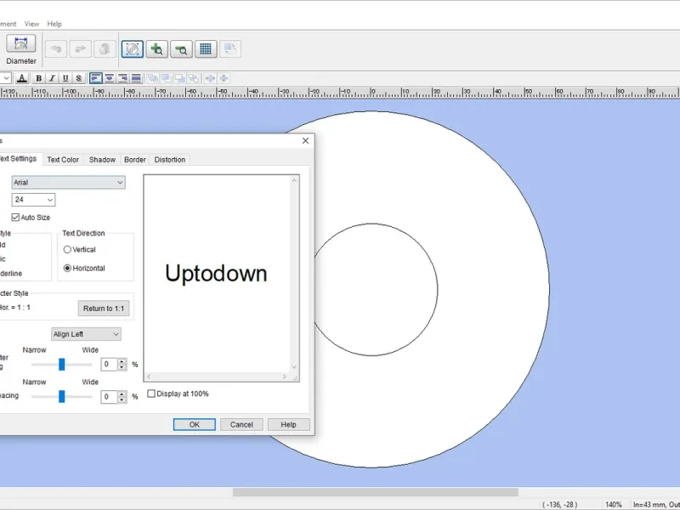The width and height of the screenshot is (680, 510).
Task: Switch to the Text Color tab
Action: pos(63,160)
